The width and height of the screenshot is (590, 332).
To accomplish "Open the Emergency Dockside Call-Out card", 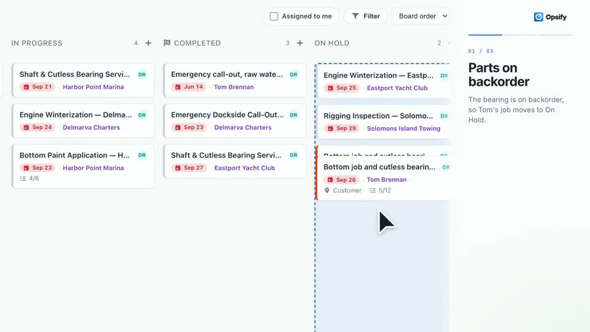I will (x=235, y=121).
